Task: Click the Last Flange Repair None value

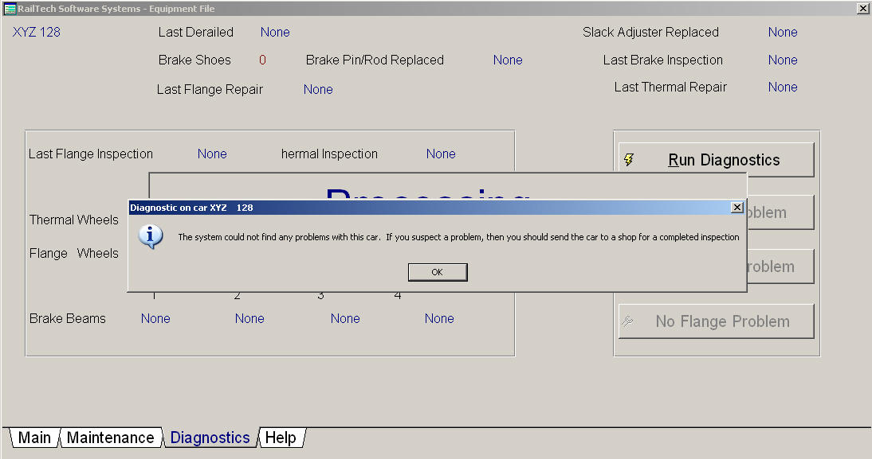Action: [318, 89]
